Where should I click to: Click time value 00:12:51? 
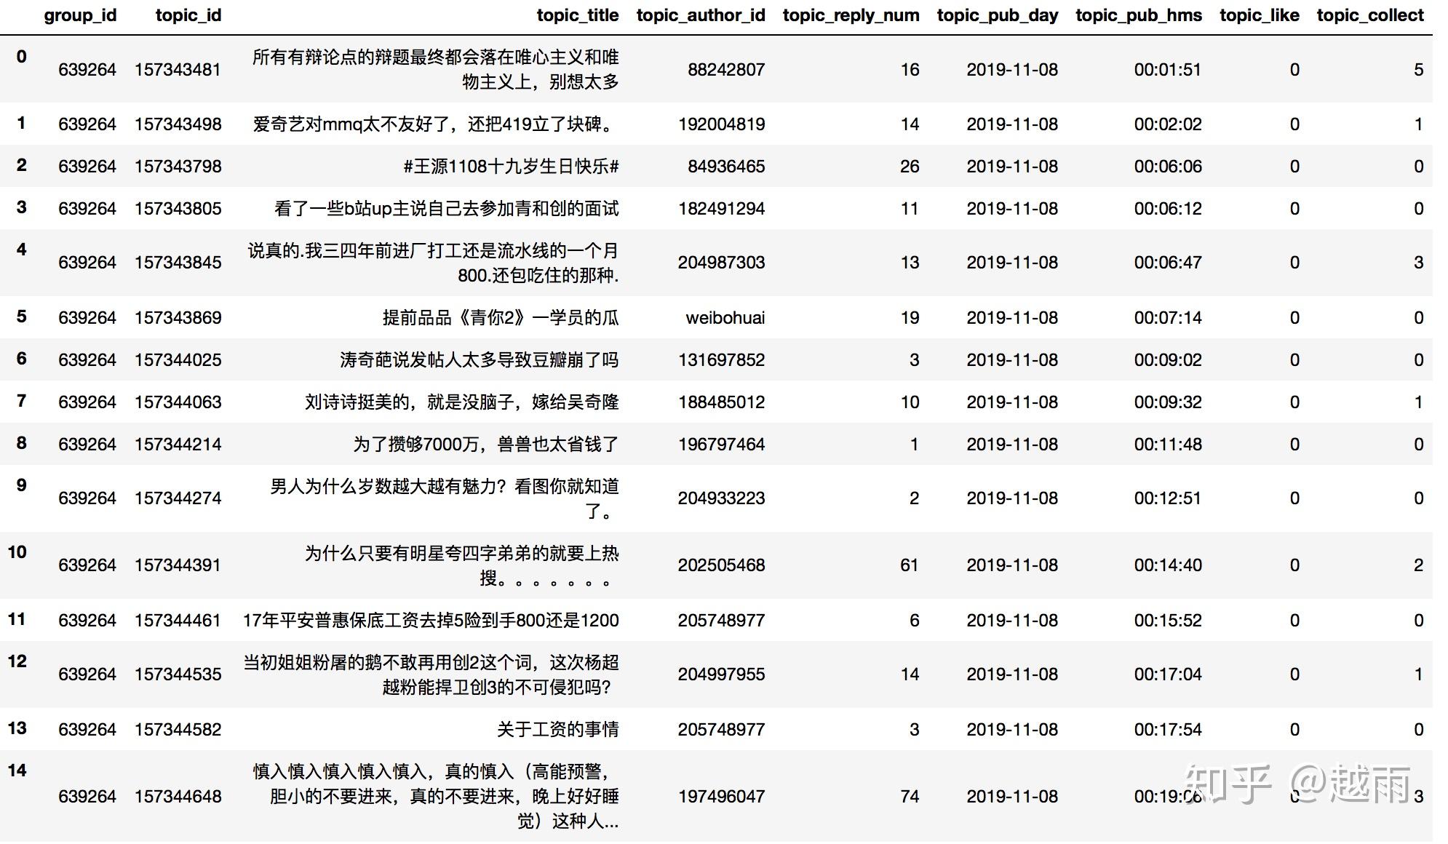1168,498
